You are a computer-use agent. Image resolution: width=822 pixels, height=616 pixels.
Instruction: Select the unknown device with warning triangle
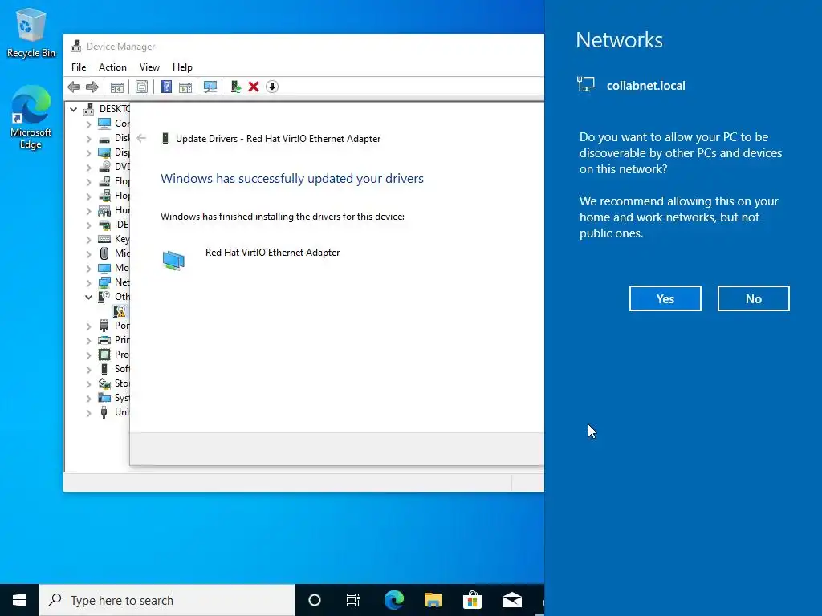click(120, 312)
